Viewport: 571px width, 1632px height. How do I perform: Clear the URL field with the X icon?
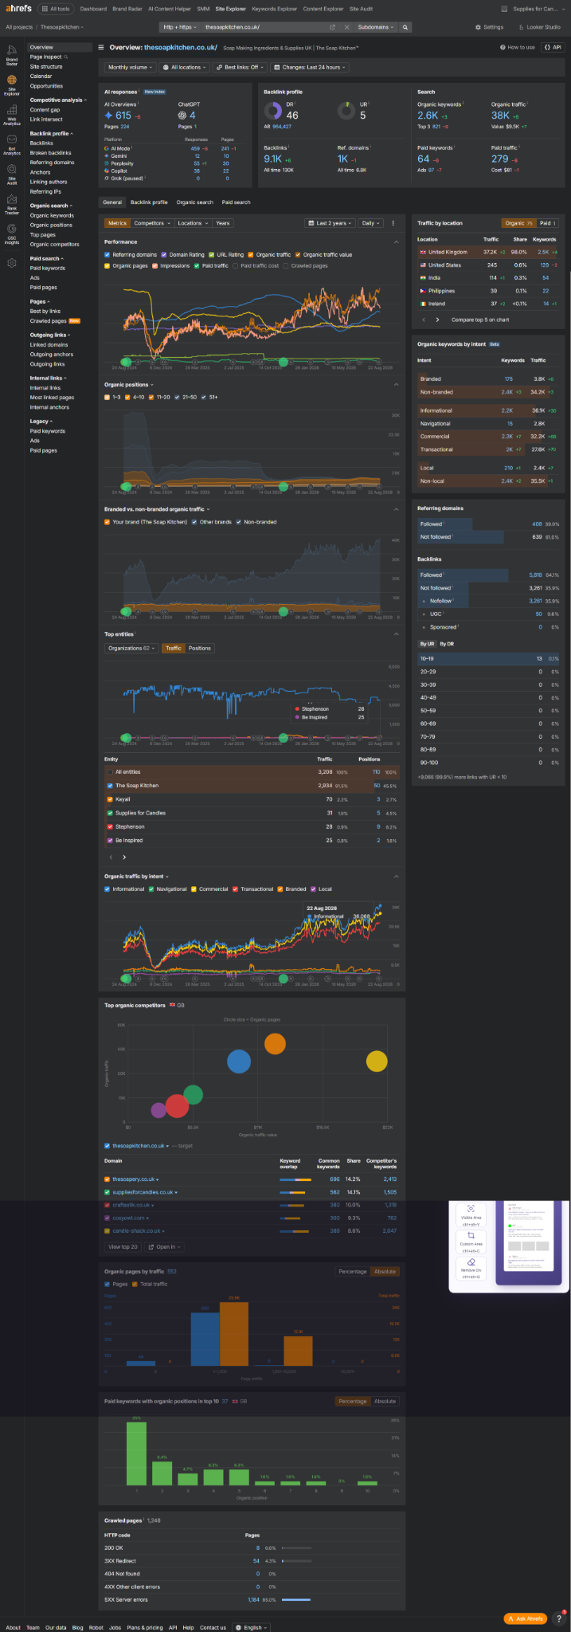tap(346, 27)
